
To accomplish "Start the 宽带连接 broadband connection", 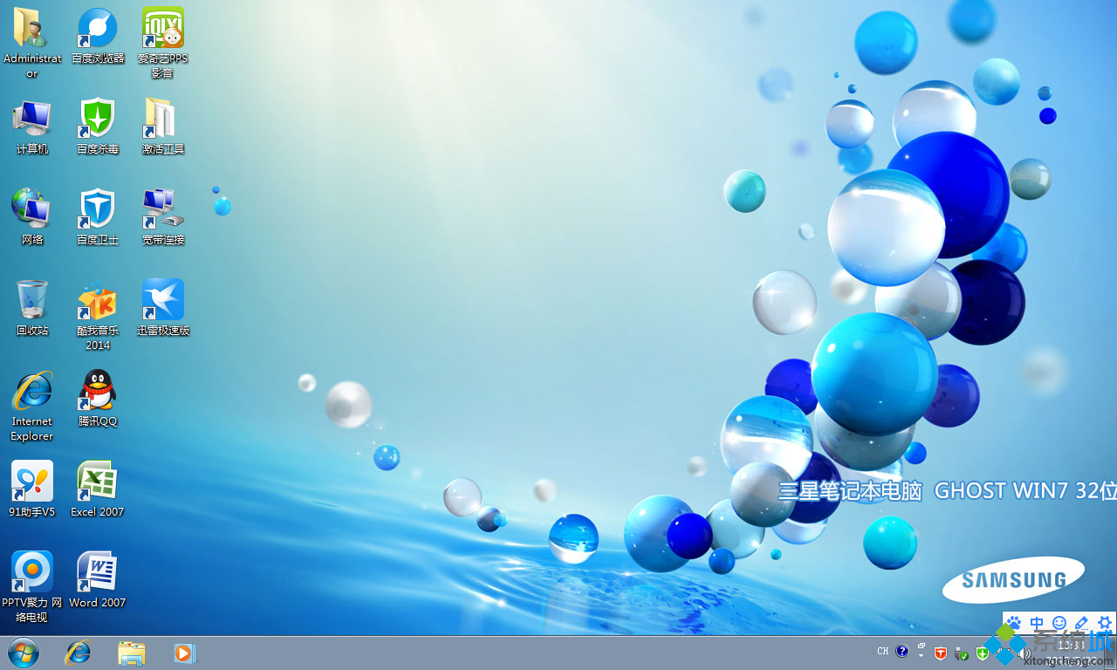I will pos(162,209).
